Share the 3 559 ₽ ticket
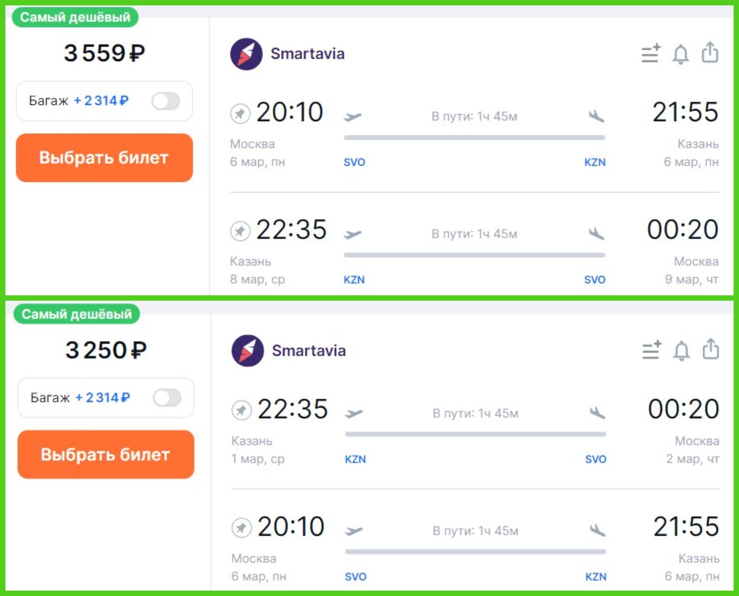 click(x=710, y=53)
